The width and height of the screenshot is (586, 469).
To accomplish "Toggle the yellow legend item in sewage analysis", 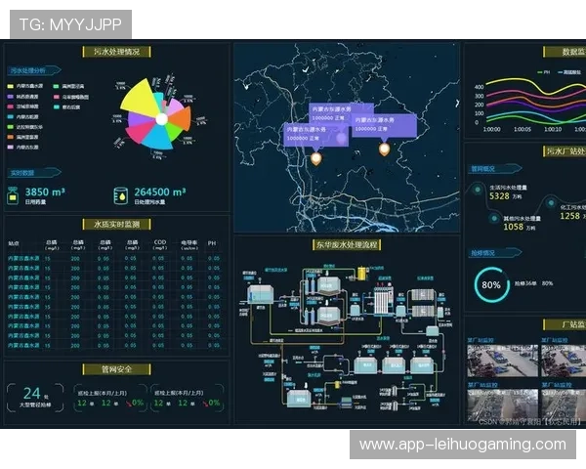I will [10, 86].
